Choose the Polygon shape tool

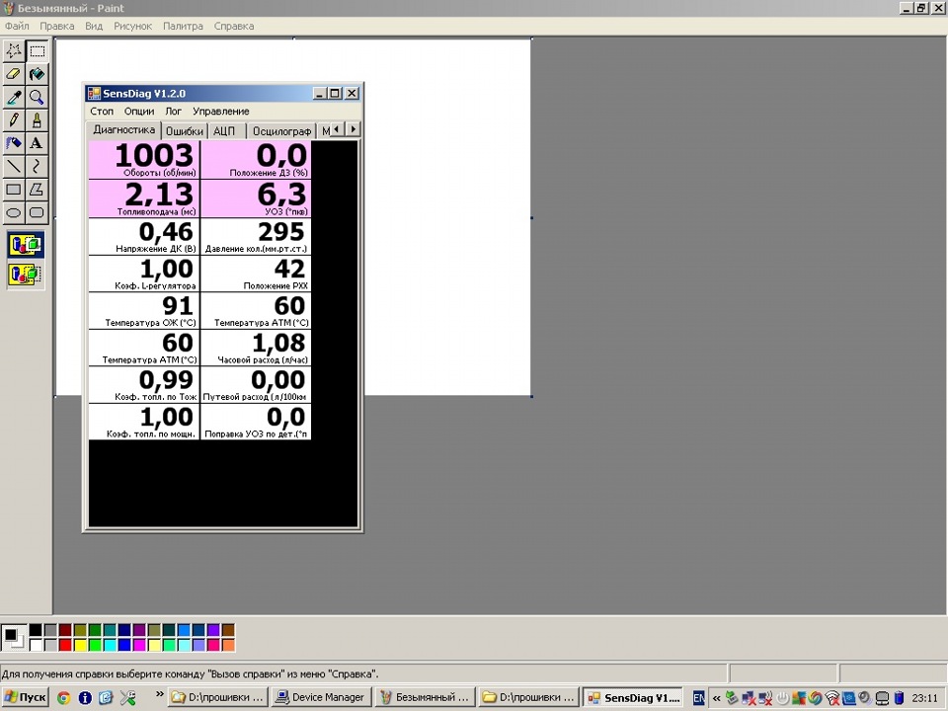[37, 190]
